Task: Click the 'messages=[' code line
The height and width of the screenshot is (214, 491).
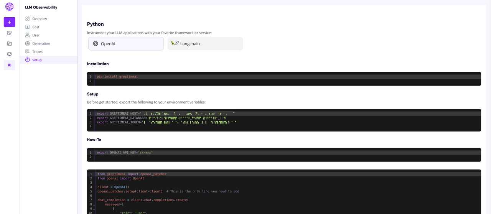Action: [x=114, y=204]
